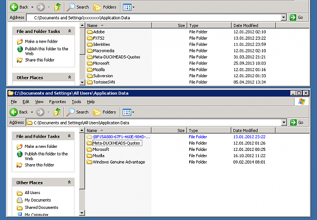This screenshot has height=220, width=317.
Task: Click Go button in upper window
Action: tap(296, 17)
